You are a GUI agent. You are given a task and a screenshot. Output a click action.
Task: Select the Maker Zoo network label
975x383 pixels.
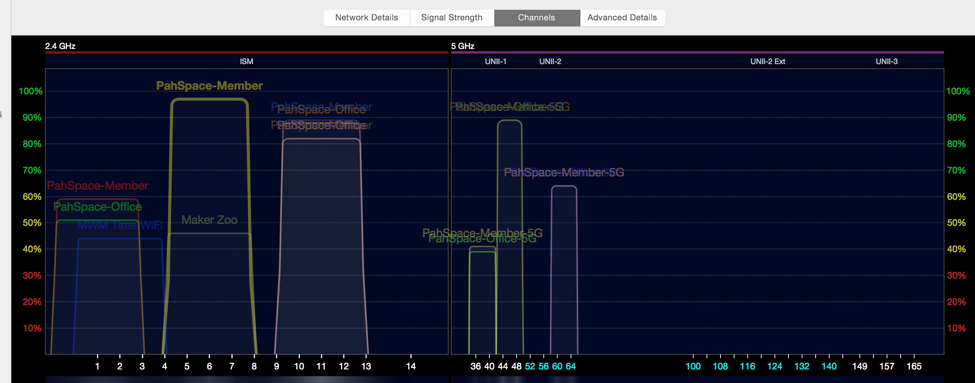click(x=209, y=220)
